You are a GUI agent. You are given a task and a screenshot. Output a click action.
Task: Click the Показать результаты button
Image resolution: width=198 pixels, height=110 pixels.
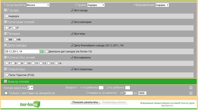tap(85, 102)
